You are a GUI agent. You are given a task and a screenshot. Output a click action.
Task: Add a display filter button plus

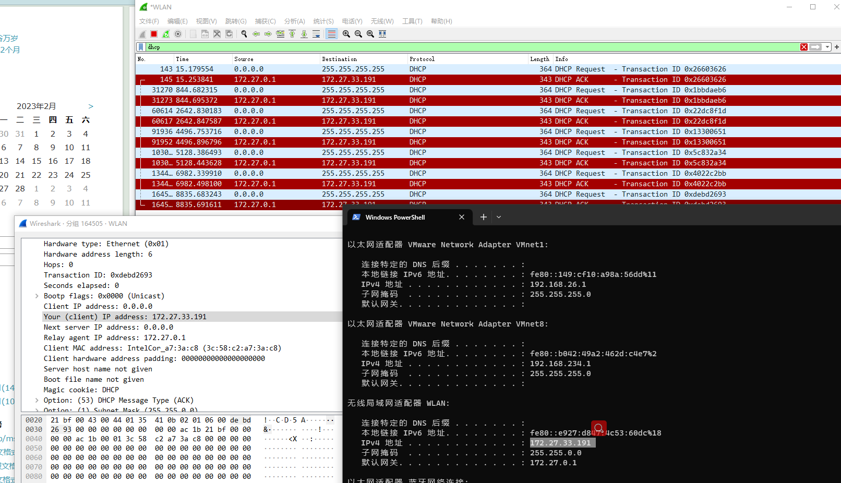(x=837, y=47)
